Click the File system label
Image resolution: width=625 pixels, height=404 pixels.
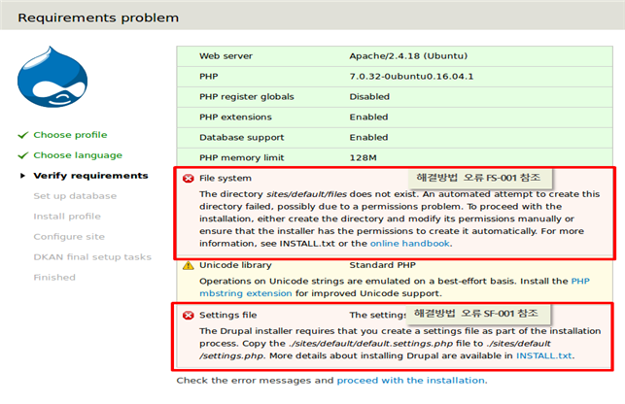pos(226,178)
